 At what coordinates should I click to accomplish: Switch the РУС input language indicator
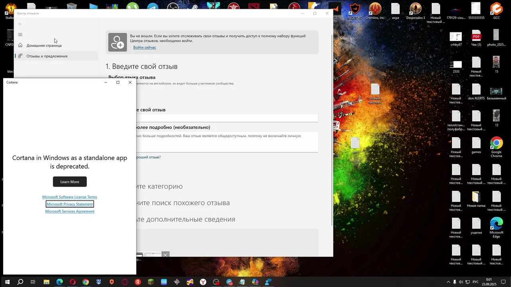tap(475, 282)
